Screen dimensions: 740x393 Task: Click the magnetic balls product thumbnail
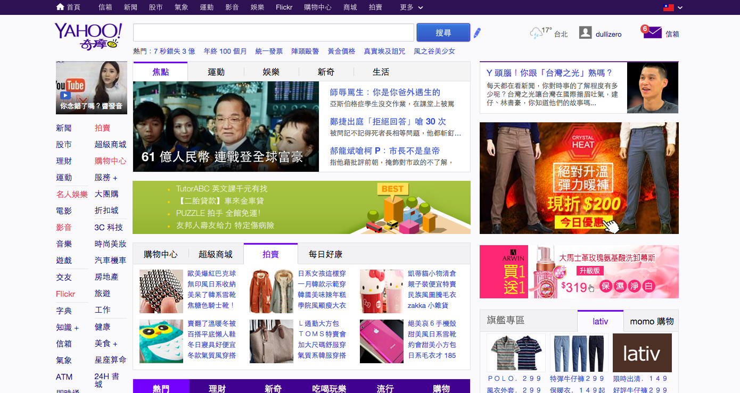(161, 291)
